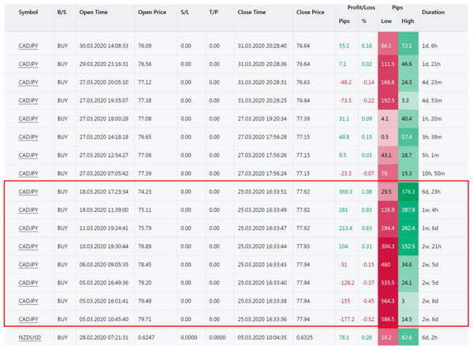473x349 pixels.
Task: Select the 369.3 pips profit value
Action: coord(344,191)
